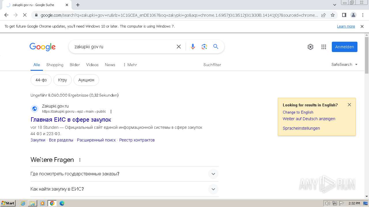Screen dimensions: 369x207
Task: Open the Chrome profile avatar icon
Action: (353, 15)
